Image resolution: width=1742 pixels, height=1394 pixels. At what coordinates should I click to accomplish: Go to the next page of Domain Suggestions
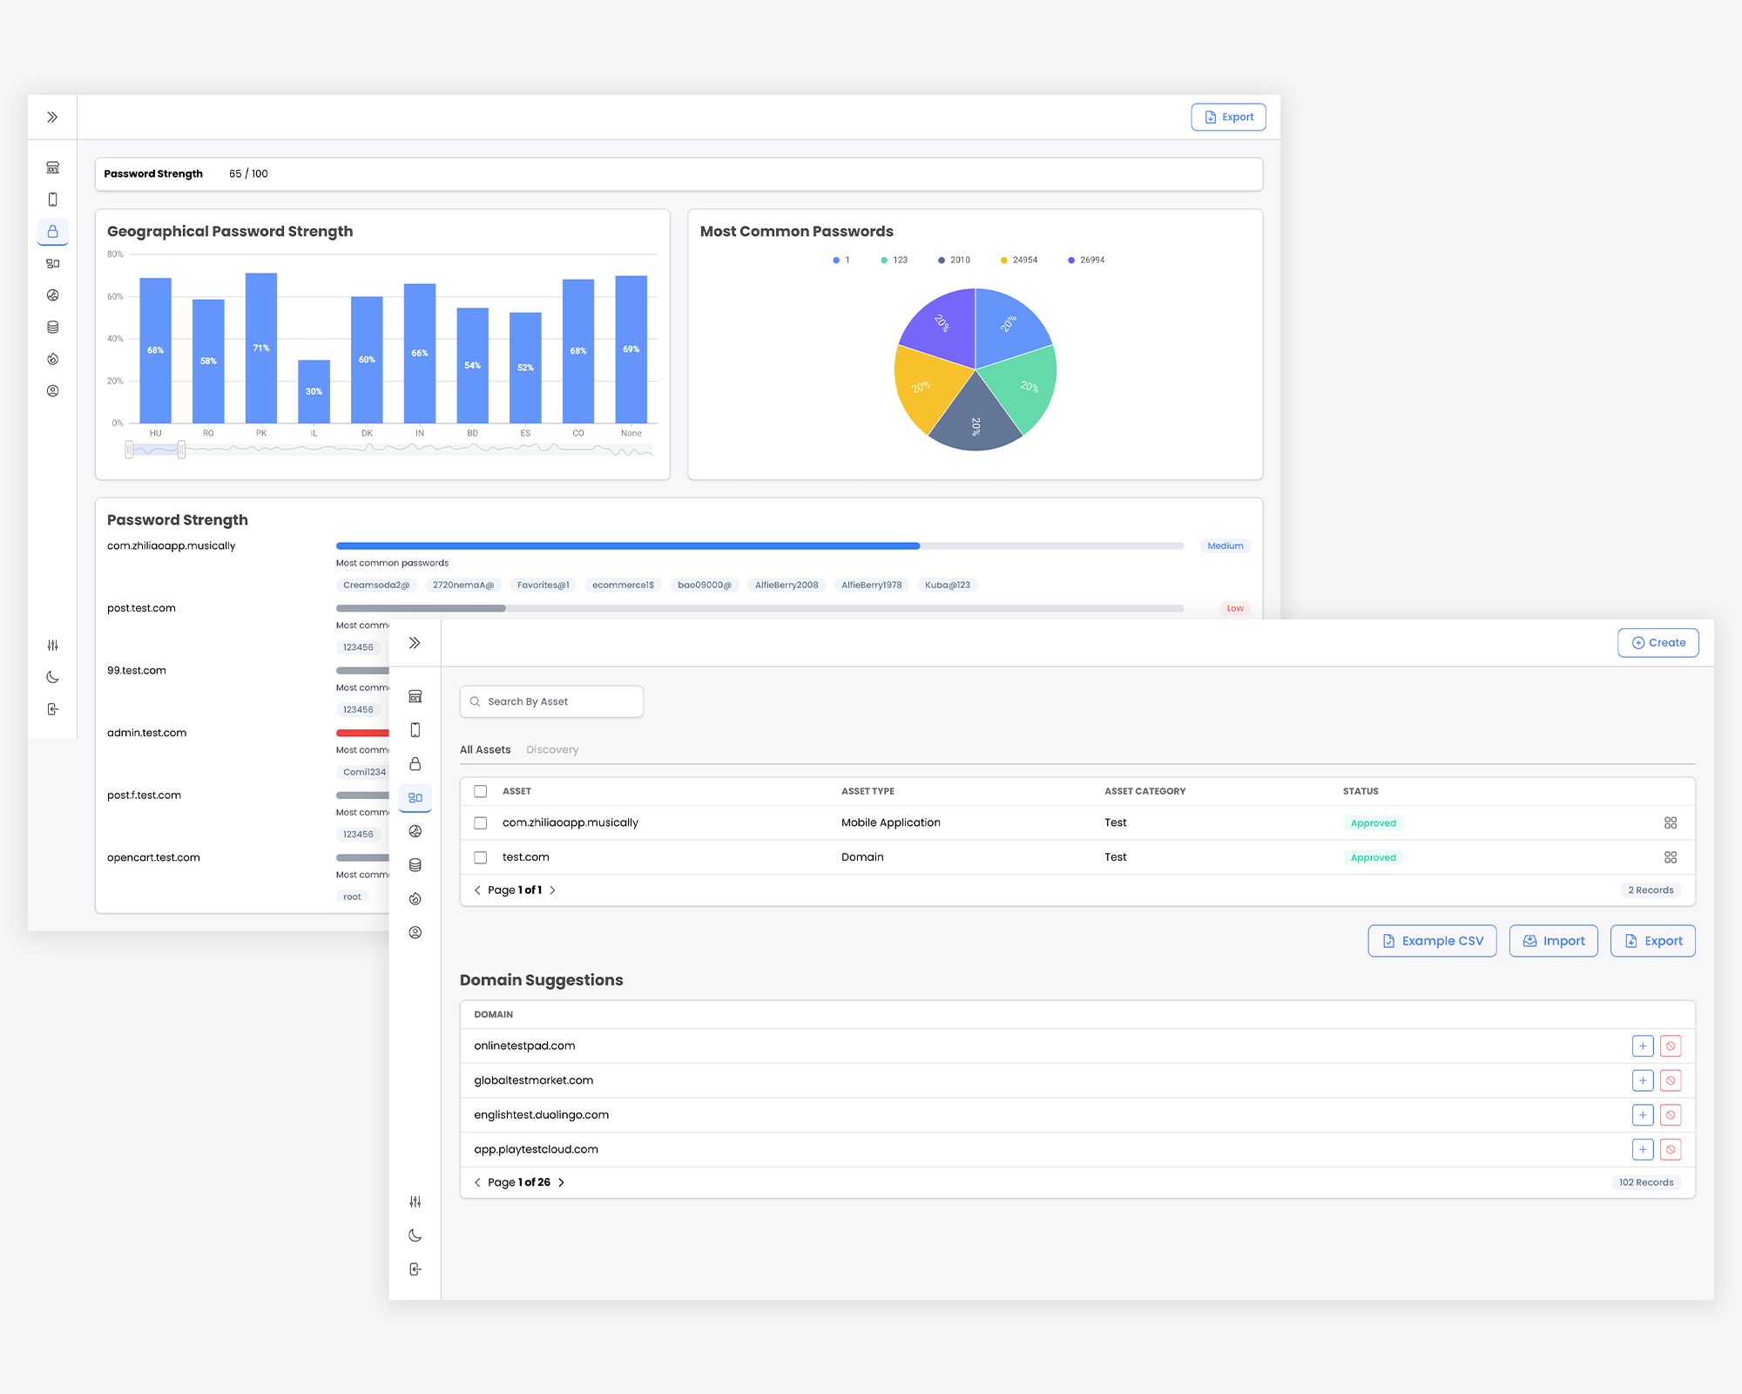(562, 1183)
